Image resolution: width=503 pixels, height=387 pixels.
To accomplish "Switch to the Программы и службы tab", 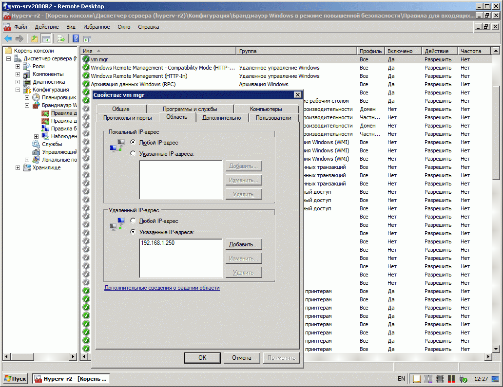I will pos(190,109).
